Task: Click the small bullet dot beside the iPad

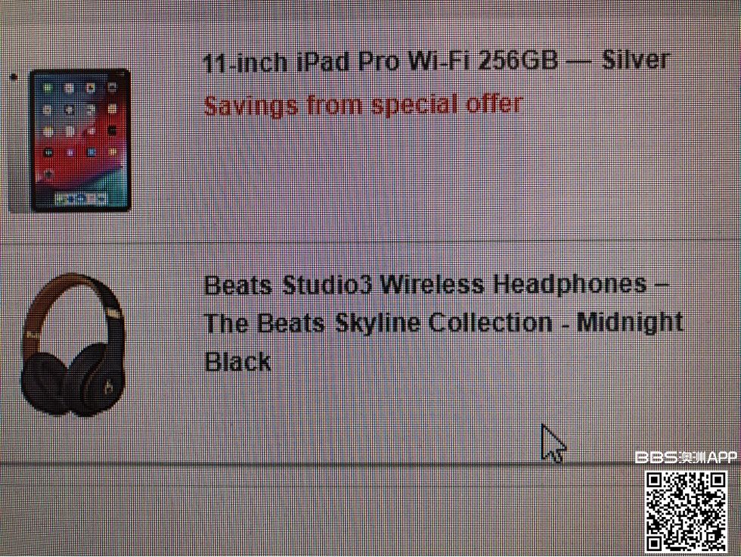Action: click(14, 76)
